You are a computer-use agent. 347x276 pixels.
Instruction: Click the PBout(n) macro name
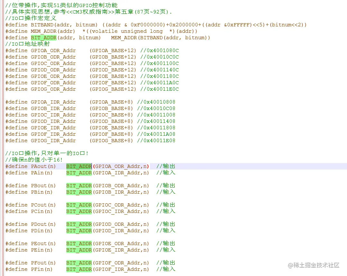click(43, 186)
